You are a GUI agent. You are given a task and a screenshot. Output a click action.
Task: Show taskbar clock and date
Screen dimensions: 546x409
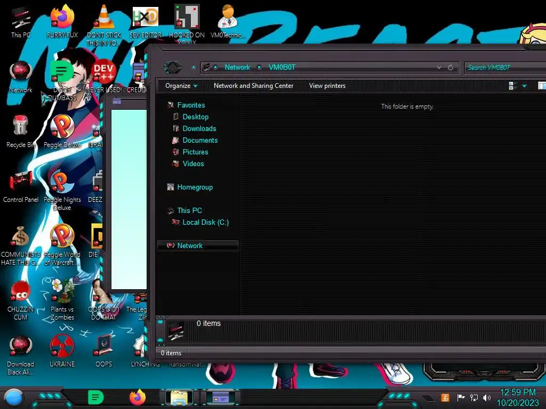[517, 397]
